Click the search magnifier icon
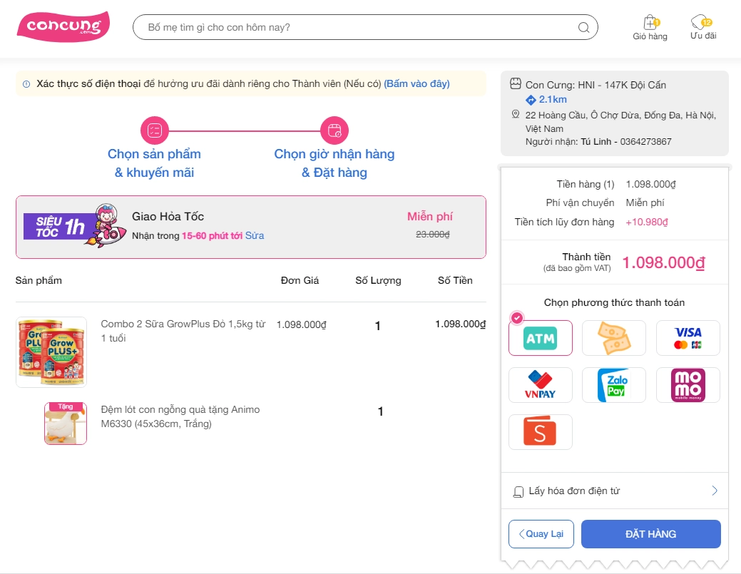This screenshot has height=574, width=741. 583,28
